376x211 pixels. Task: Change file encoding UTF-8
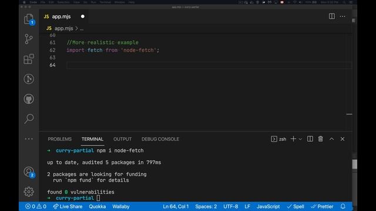point(231,206)
